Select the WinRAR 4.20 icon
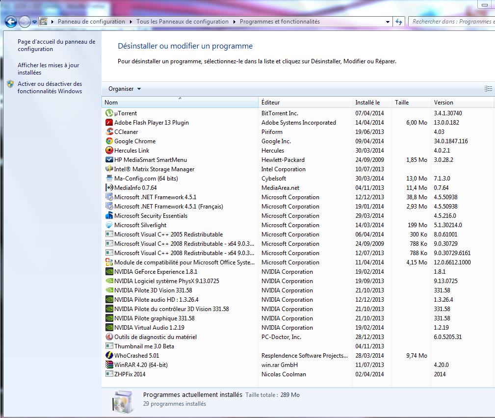Screen dimensions: 495x418 (109, 365)
